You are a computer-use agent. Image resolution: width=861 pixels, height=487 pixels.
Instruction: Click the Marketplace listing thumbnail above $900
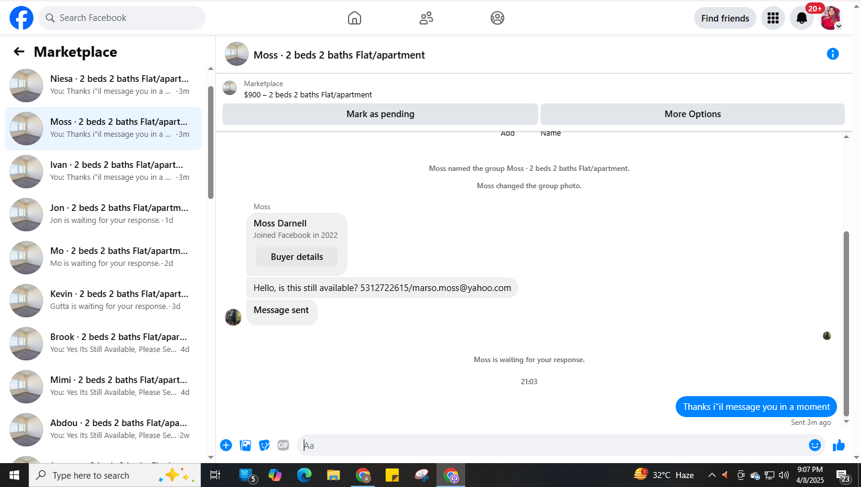click(x=230, y=88)
